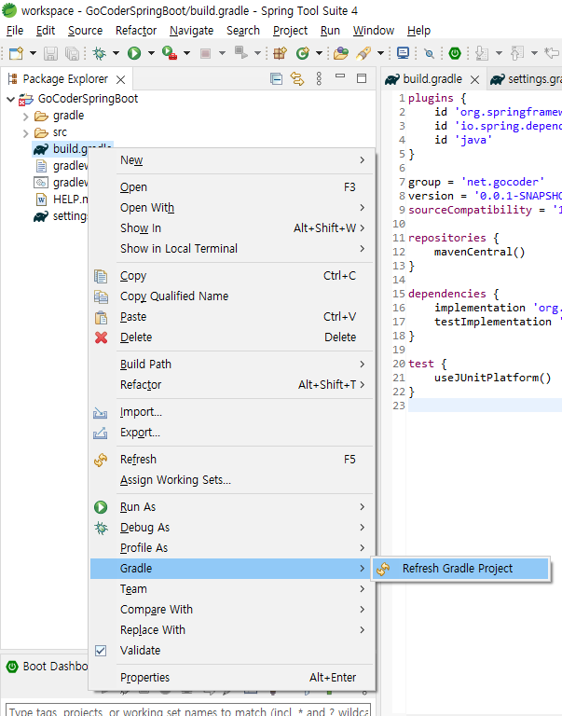Open the Refactor menu in menu bar
Image resolution: width=562 pixels, height=716 pixels.
[x=136, y=31]
